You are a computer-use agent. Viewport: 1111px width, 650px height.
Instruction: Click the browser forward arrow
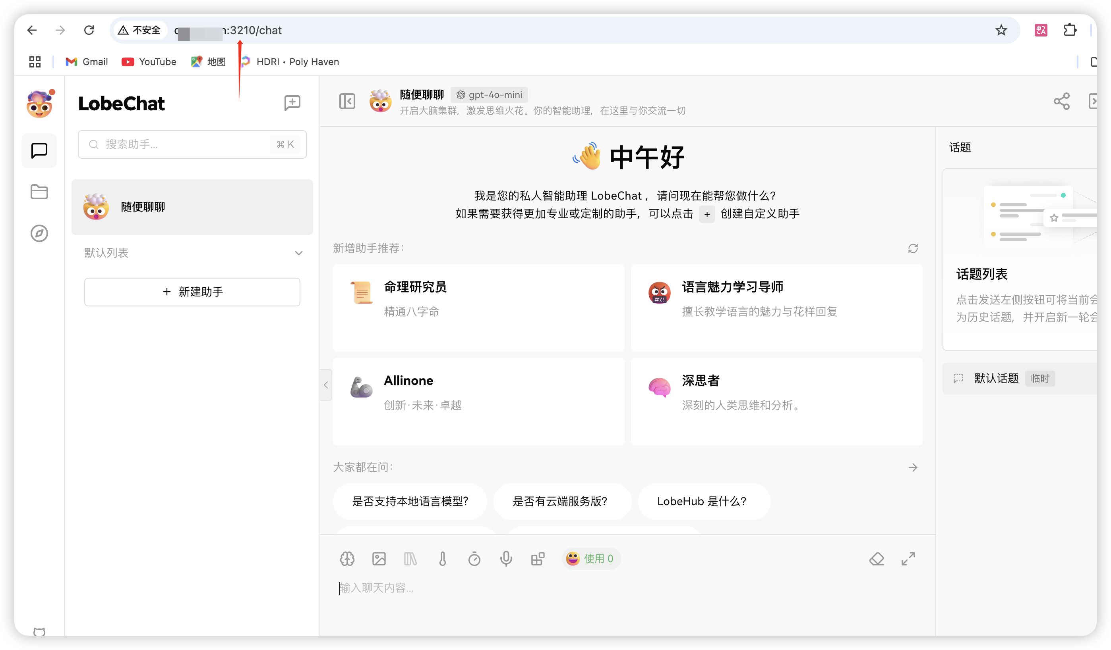pyautogui.click(x=60, y=30)
